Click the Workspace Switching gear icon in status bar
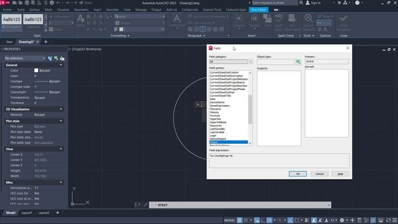Screen dimensions: 398x224 (x=342, y=220)
